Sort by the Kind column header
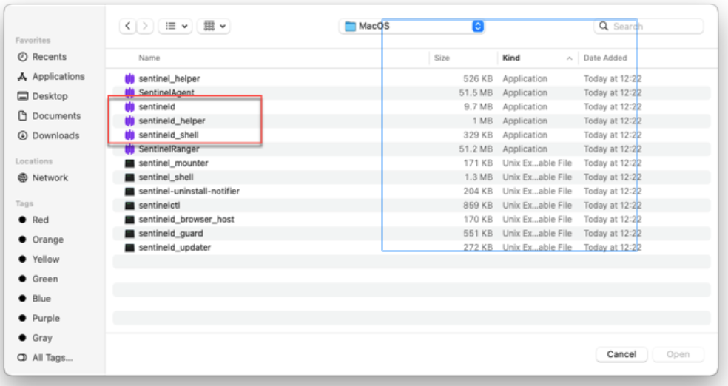Screen dimensions: 728x386 point(511,58)
